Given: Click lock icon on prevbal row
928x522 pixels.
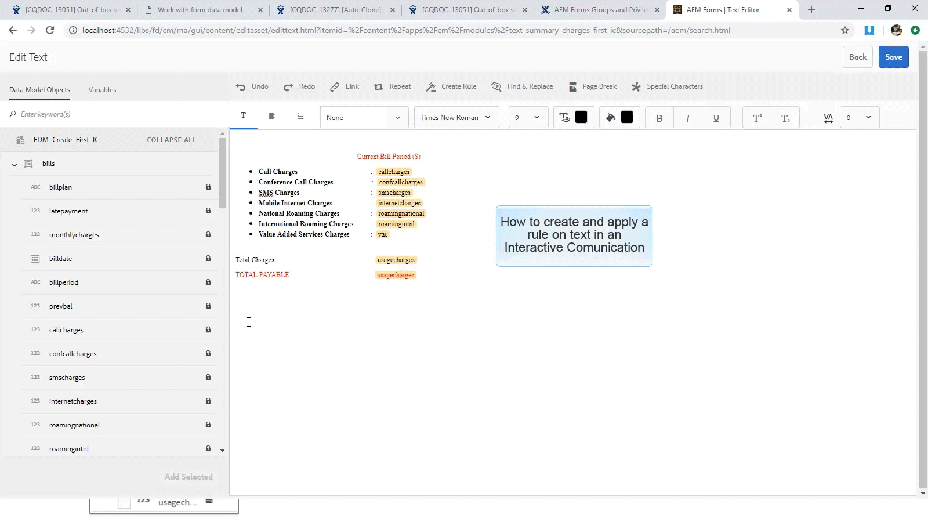Looking at the screenshot, I should click(208, 306).
